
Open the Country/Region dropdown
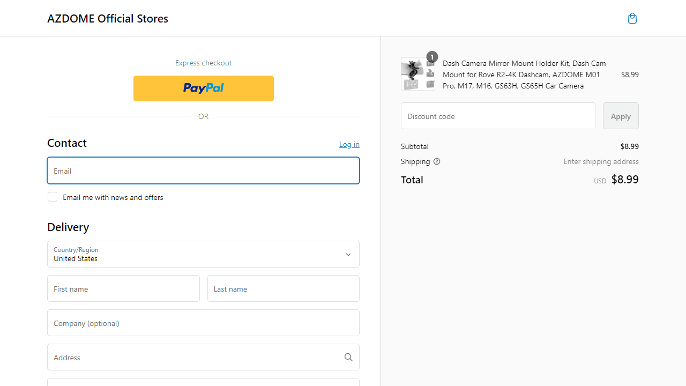tap(203, 254)
